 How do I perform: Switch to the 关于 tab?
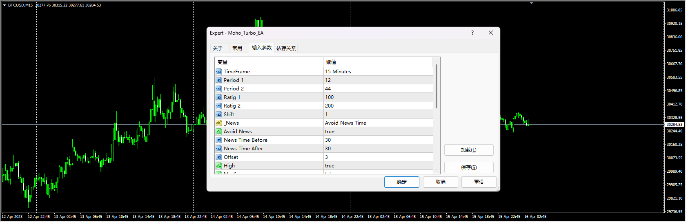[218, 48]
